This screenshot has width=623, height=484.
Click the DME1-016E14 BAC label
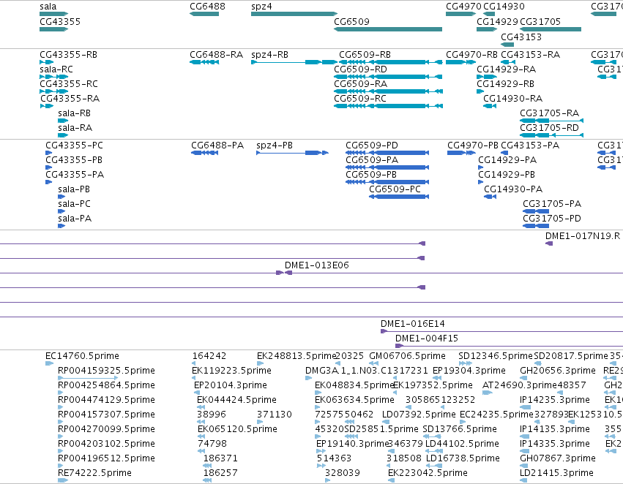[x=412, y=324]
